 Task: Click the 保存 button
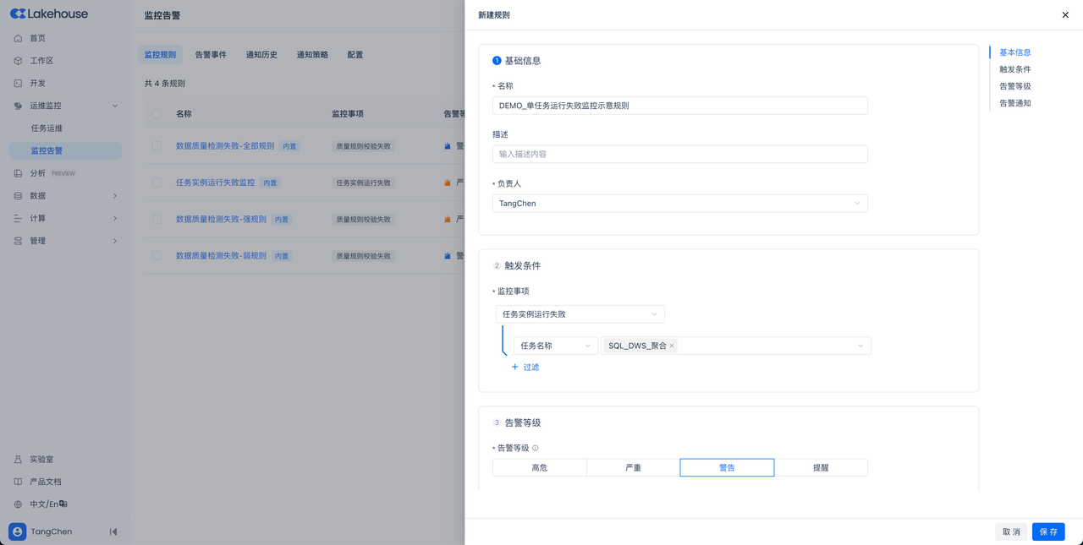click(x=1047, y=531)
